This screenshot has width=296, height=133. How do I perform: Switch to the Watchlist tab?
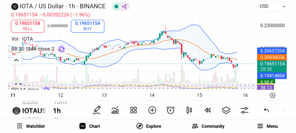[31, 126]
